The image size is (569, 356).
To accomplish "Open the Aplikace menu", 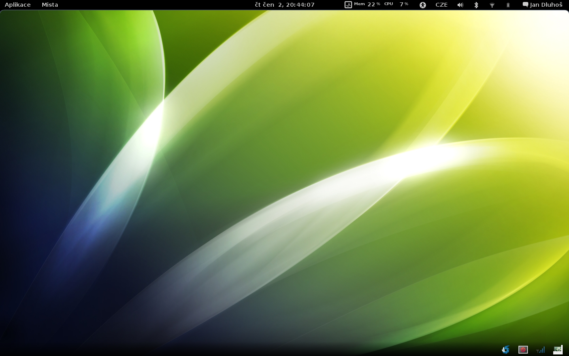I will coord(18,5).
